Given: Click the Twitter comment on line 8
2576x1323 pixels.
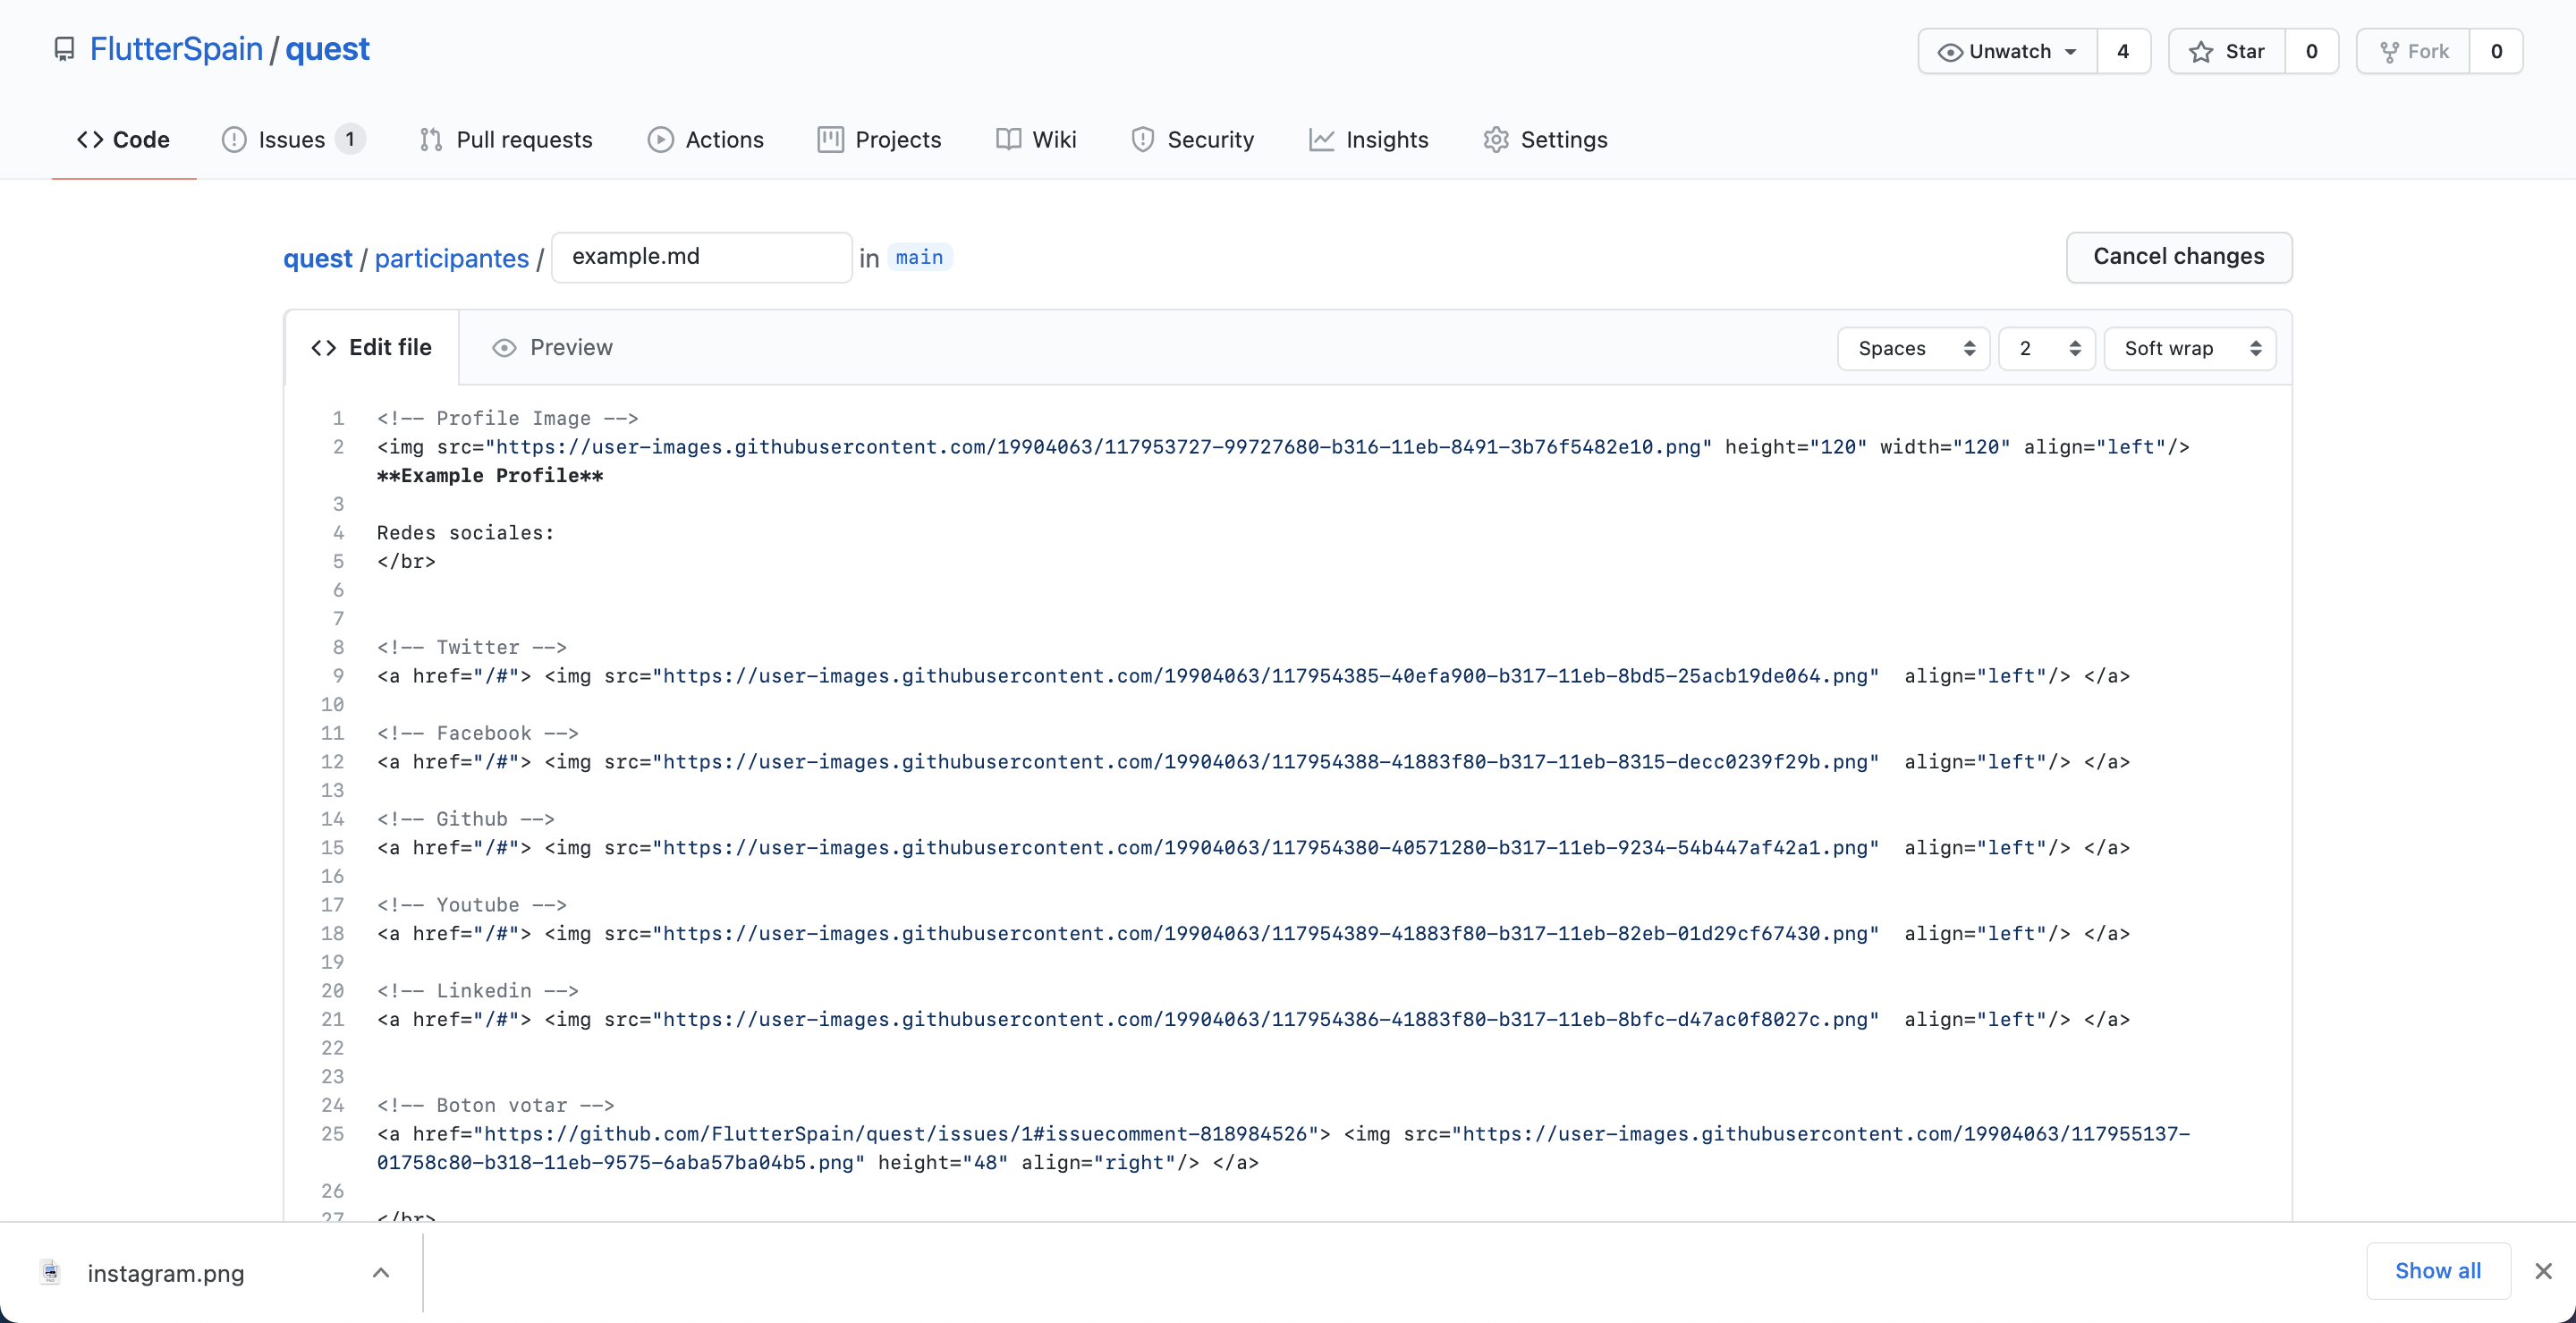Looking at the screenshot, I should coord(472,647).
